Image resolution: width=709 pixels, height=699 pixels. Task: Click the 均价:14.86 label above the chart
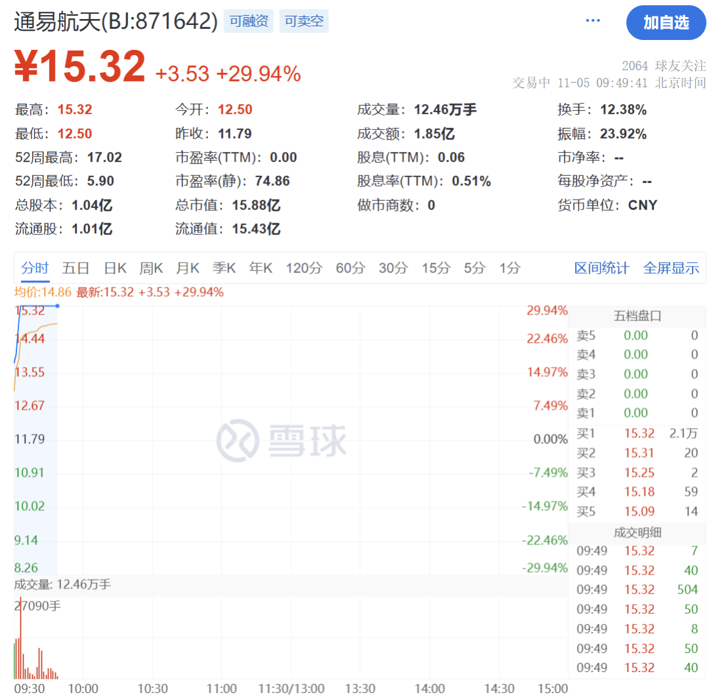[43, 292]
